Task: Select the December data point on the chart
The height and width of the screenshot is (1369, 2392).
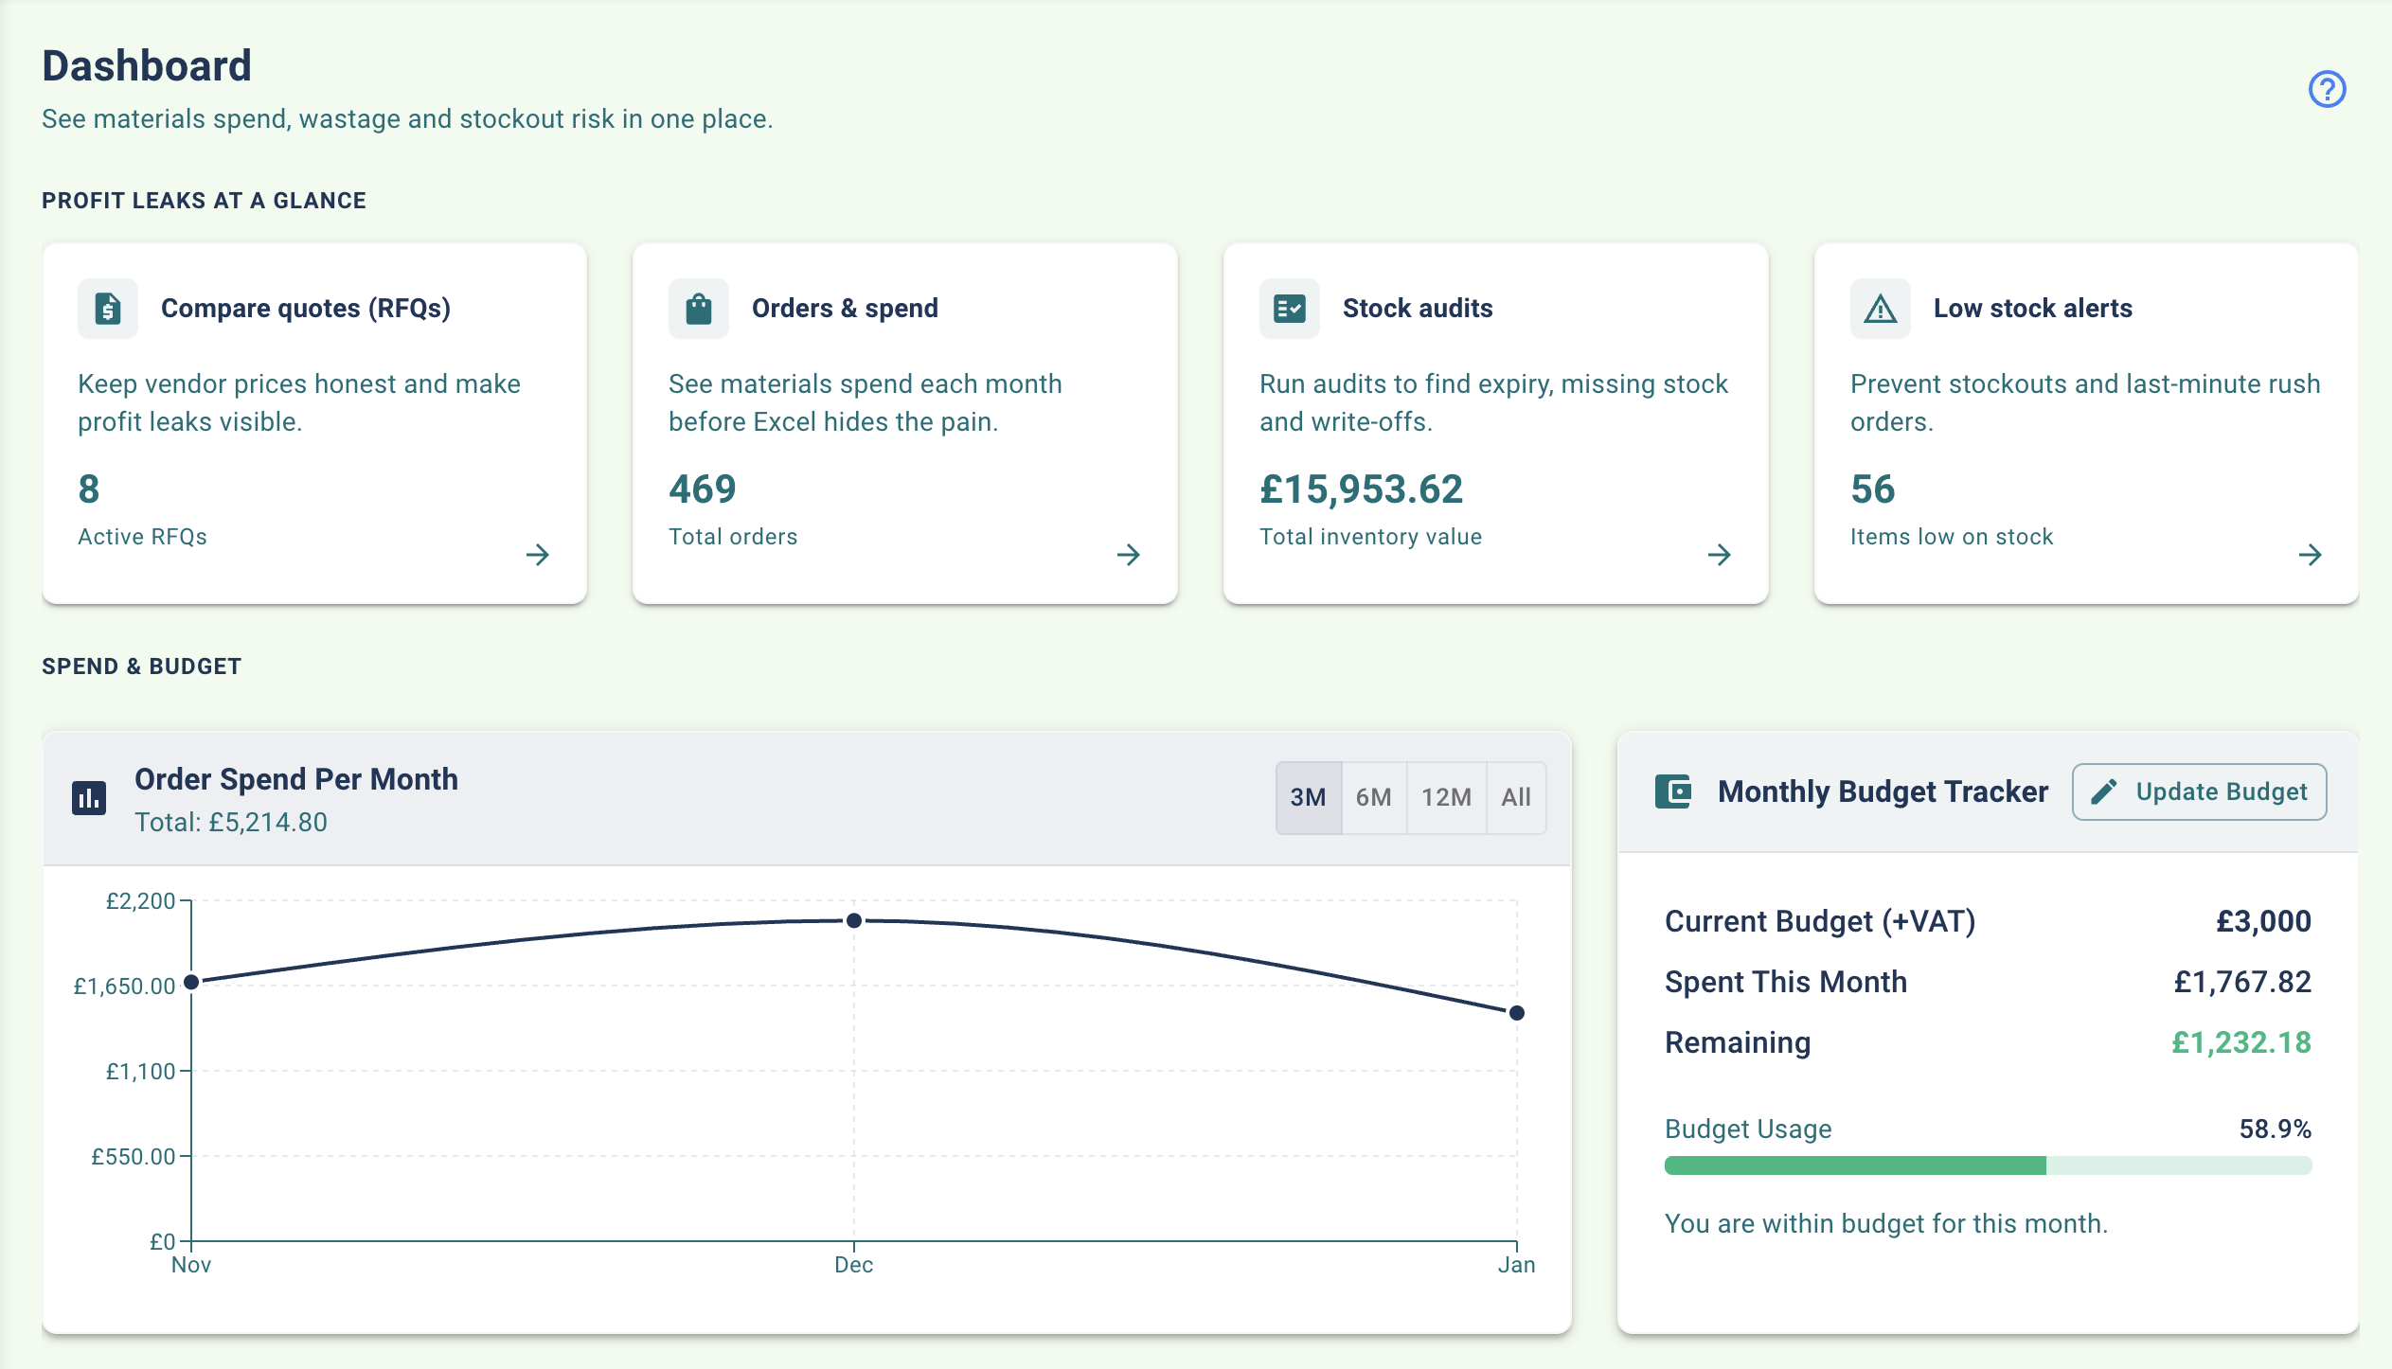Action: pos(855,918)
